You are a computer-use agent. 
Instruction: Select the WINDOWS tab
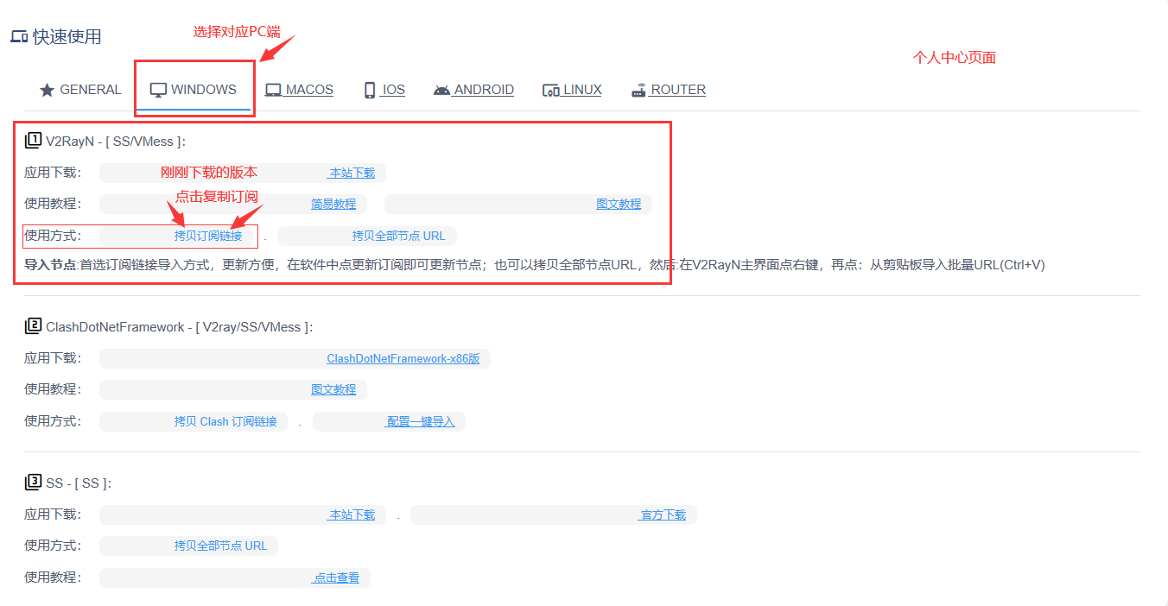[194, 90]
